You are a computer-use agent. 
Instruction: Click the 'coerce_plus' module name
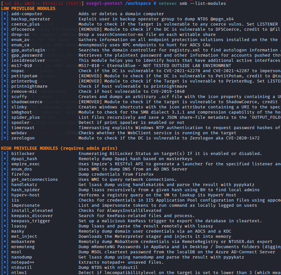(26, 24)
